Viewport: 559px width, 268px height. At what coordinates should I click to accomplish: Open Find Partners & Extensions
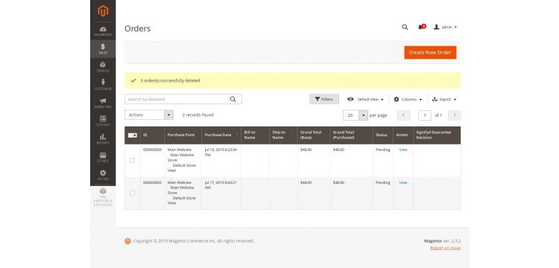[103, 197]
